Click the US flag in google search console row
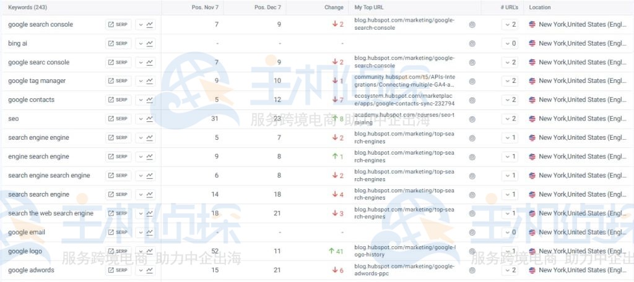 [x=532, y=24]
